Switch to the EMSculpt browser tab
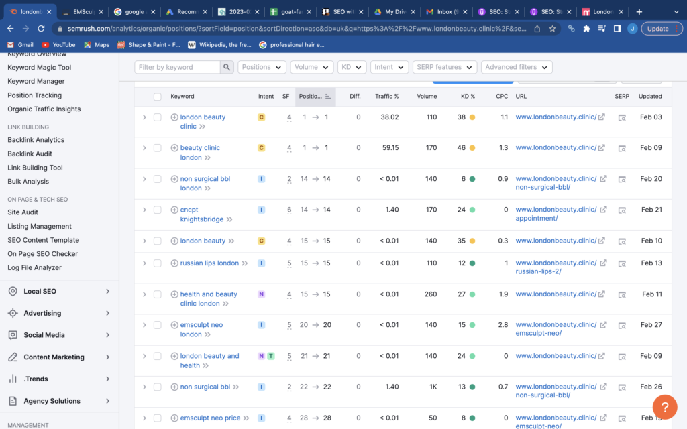Image resolution: width=687 pixels, height=429 pixels. (83, 12)
